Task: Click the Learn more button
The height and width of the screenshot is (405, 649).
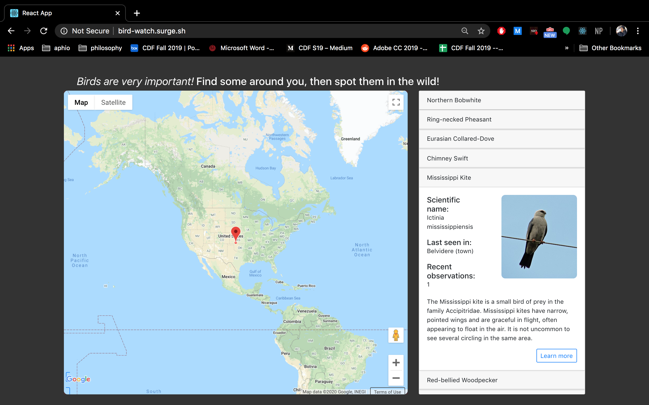Action: (x=556, y=356)
